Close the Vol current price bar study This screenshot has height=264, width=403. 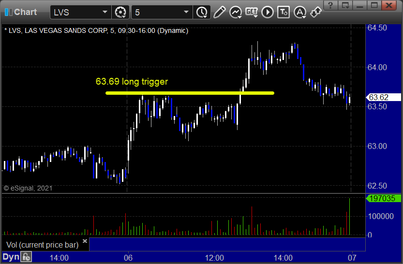point(85,241)
